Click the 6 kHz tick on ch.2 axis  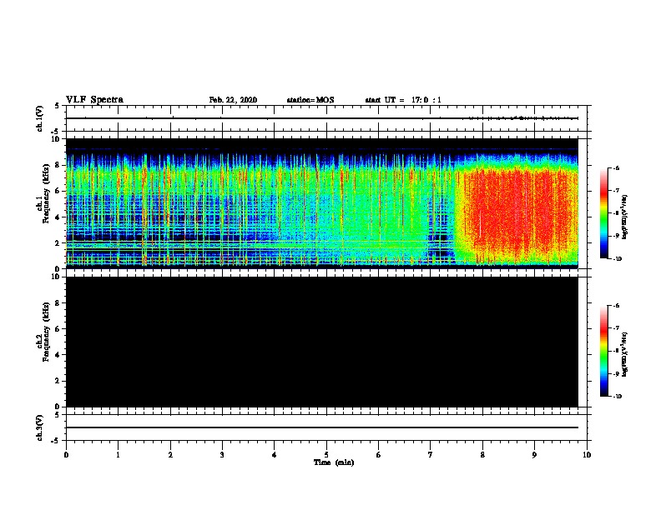[x=58, y=329]
